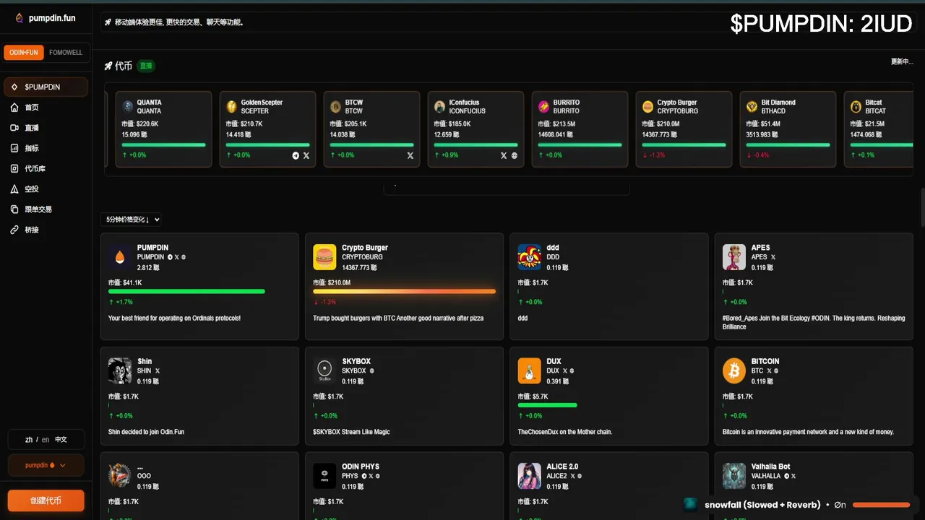Click the ALICE 2.0 token name

point(562,467)
